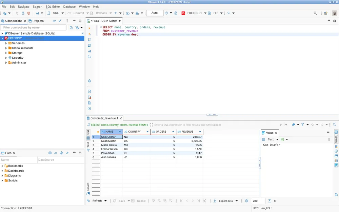Image resolution: width=339 pixels, height=212 pixels.
Task: Click the global search magnifier icon
Action: tap(315, 13)
